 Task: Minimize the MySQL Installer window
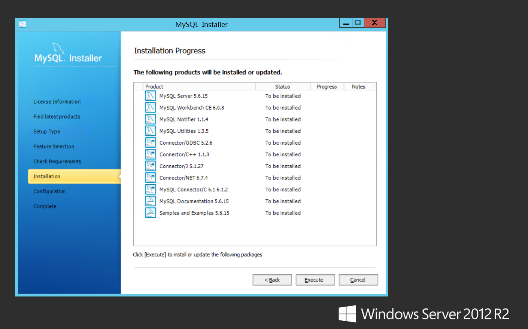point(346,23)
